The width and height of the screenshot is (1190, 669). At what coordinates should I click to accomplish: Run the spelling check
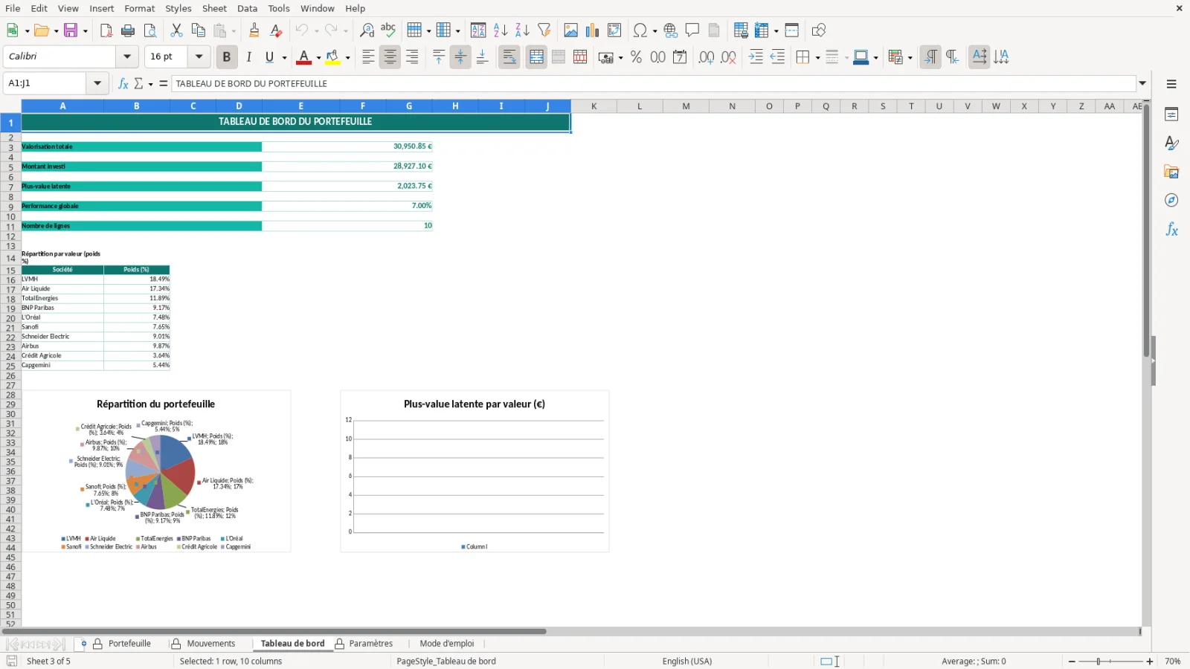point(388,30)
